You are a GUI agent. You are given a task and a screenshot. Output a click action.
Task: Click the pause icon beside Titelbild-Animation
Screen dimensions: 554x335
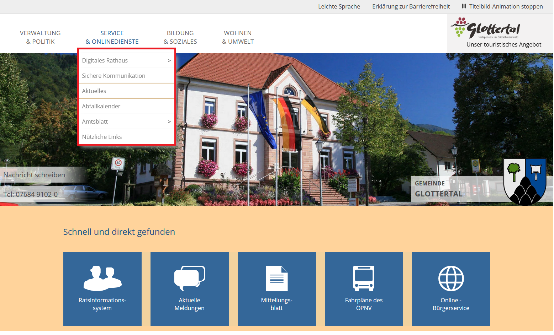point(464,6)
